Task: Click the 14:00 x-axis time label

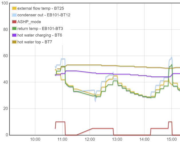Action: 144,139
